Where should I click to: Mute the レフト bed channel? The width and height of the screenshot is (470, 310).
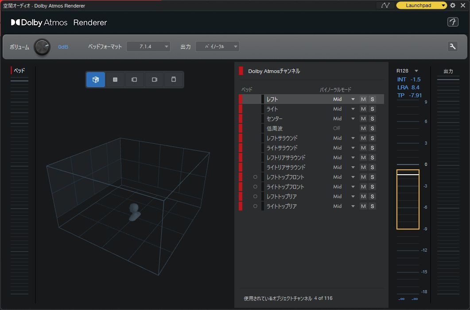point(363,99)
